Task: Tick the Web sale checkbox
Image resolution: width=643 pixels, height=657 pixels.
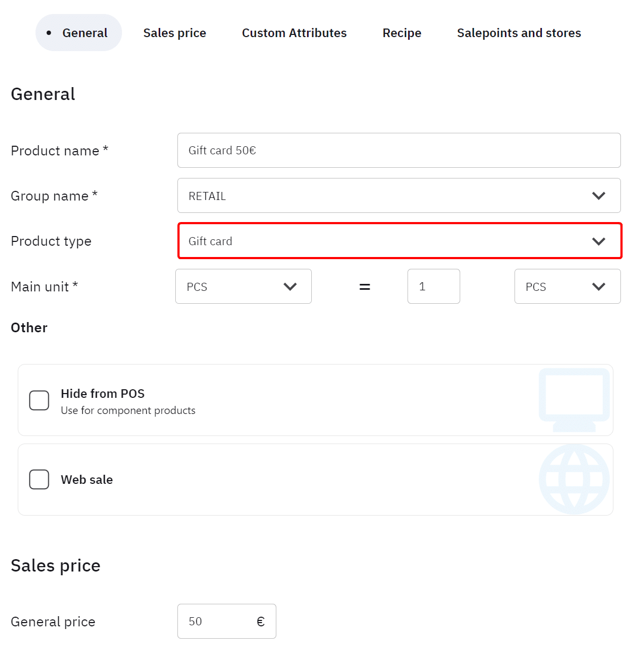Action: coord(39,480)
